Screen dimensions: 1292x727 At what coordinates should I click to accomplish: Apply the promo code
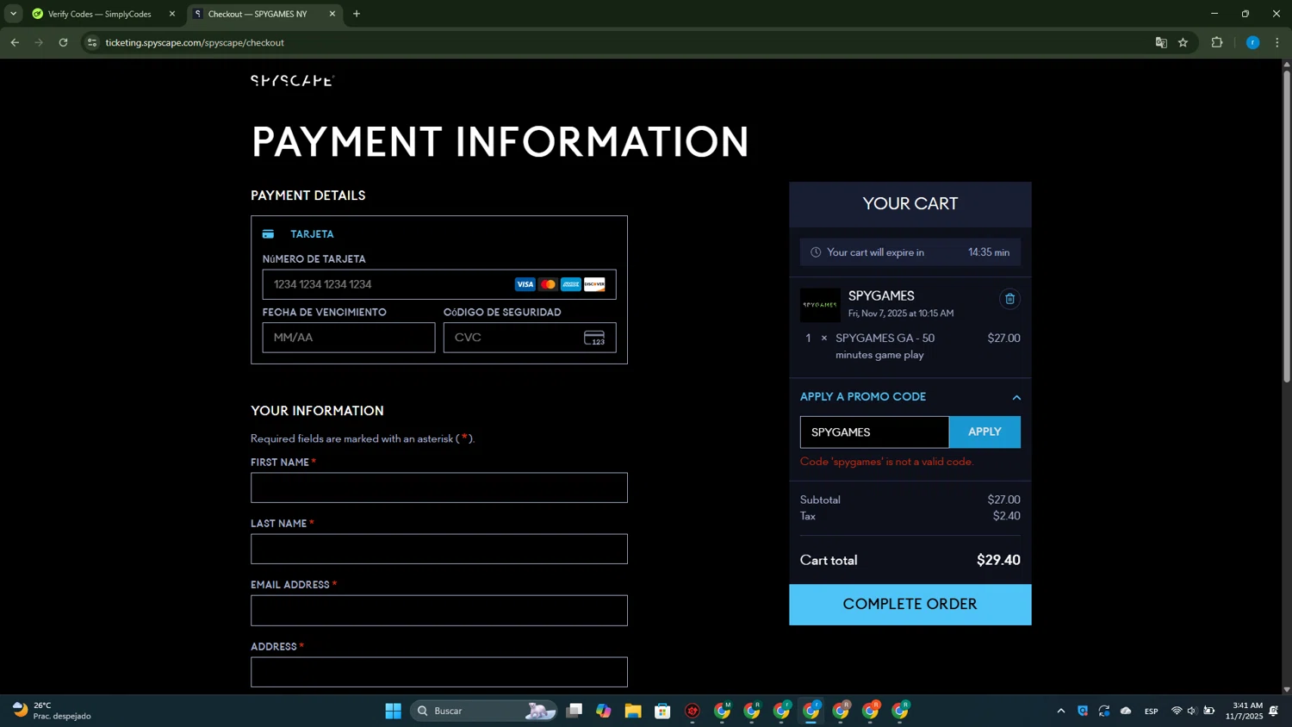(x=985, y=432)
